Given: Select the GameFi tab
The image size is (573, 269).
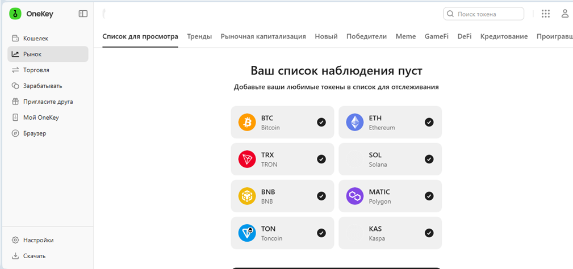Looking at the screenshot, I should click(436, 36).
